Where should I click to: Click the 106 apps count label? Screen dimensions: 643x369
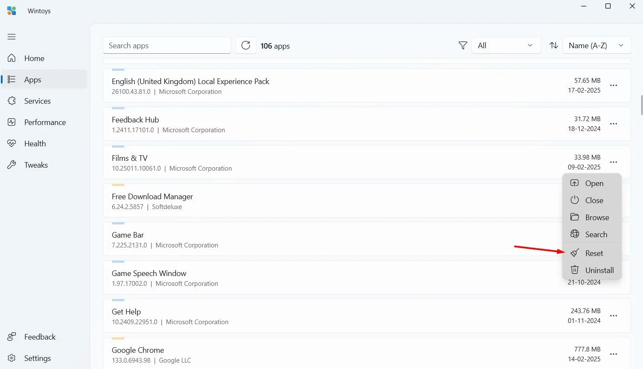point(275,46)
